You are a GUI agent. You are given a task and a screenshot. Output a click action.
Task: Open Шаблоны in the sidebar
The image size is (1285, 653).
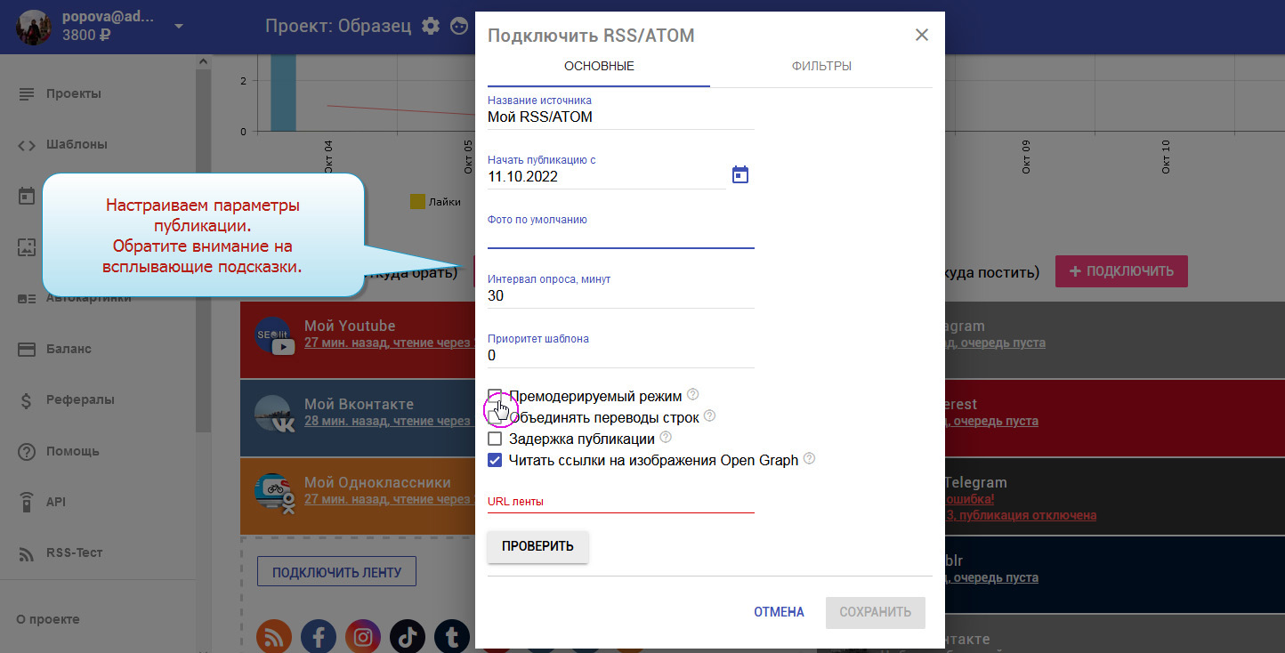coord(77,144)
